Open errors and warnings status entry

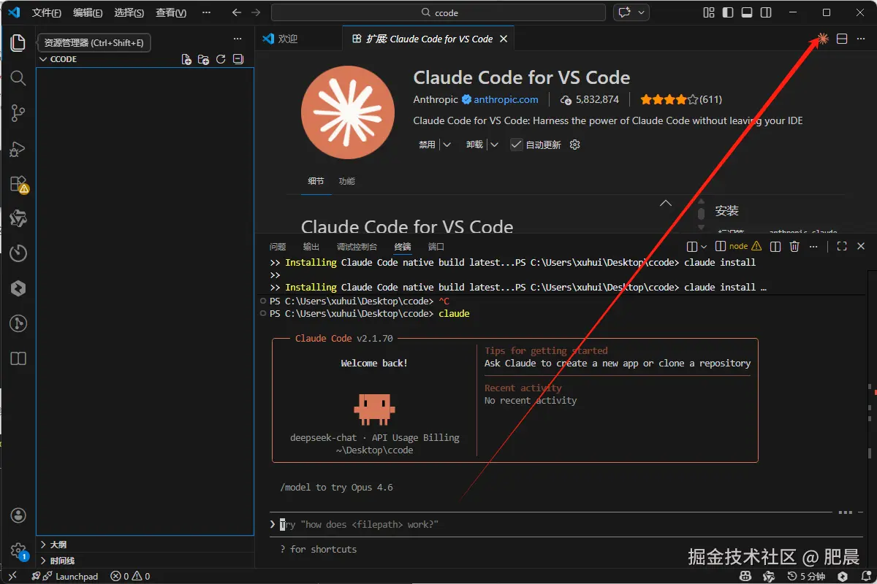click(130, 576)
